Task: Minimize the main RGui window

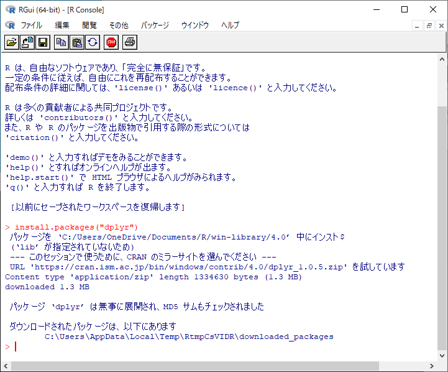Action: pyautogui.click(x=377, y=9)
